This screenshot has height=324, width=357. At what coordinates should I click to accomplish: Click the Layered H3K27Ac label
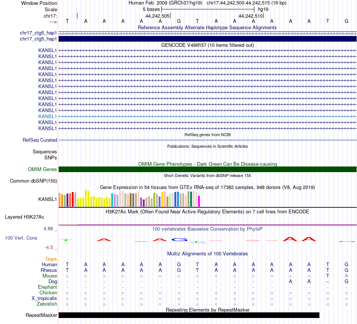click(x=24, y=217)
